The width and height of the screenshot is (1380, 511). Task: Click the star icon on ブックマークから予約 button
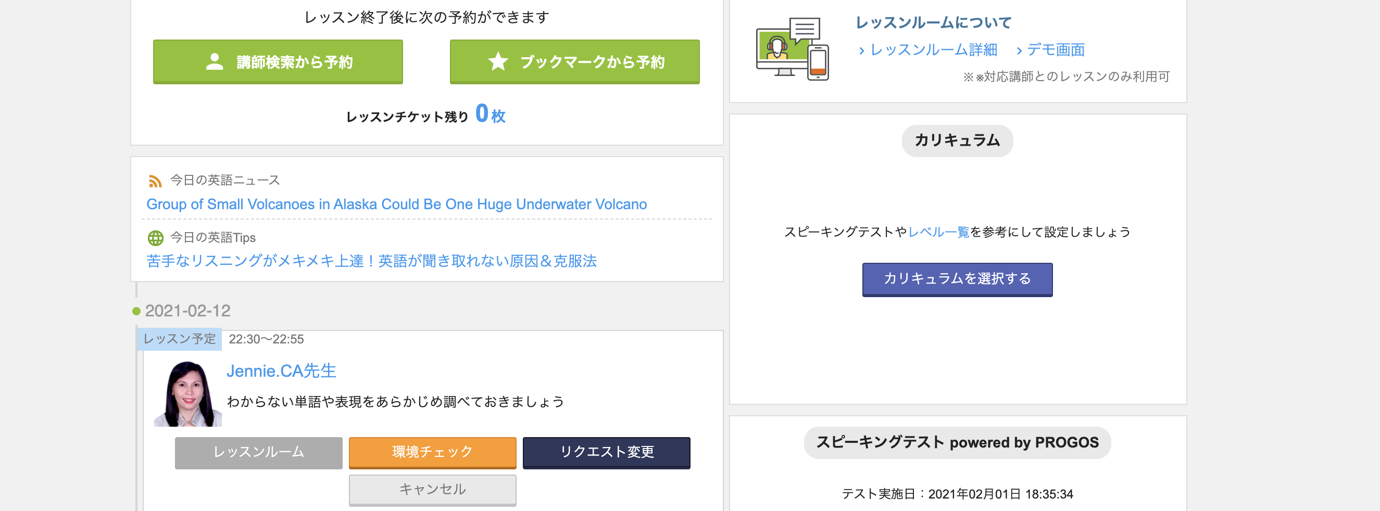[498, 62]
